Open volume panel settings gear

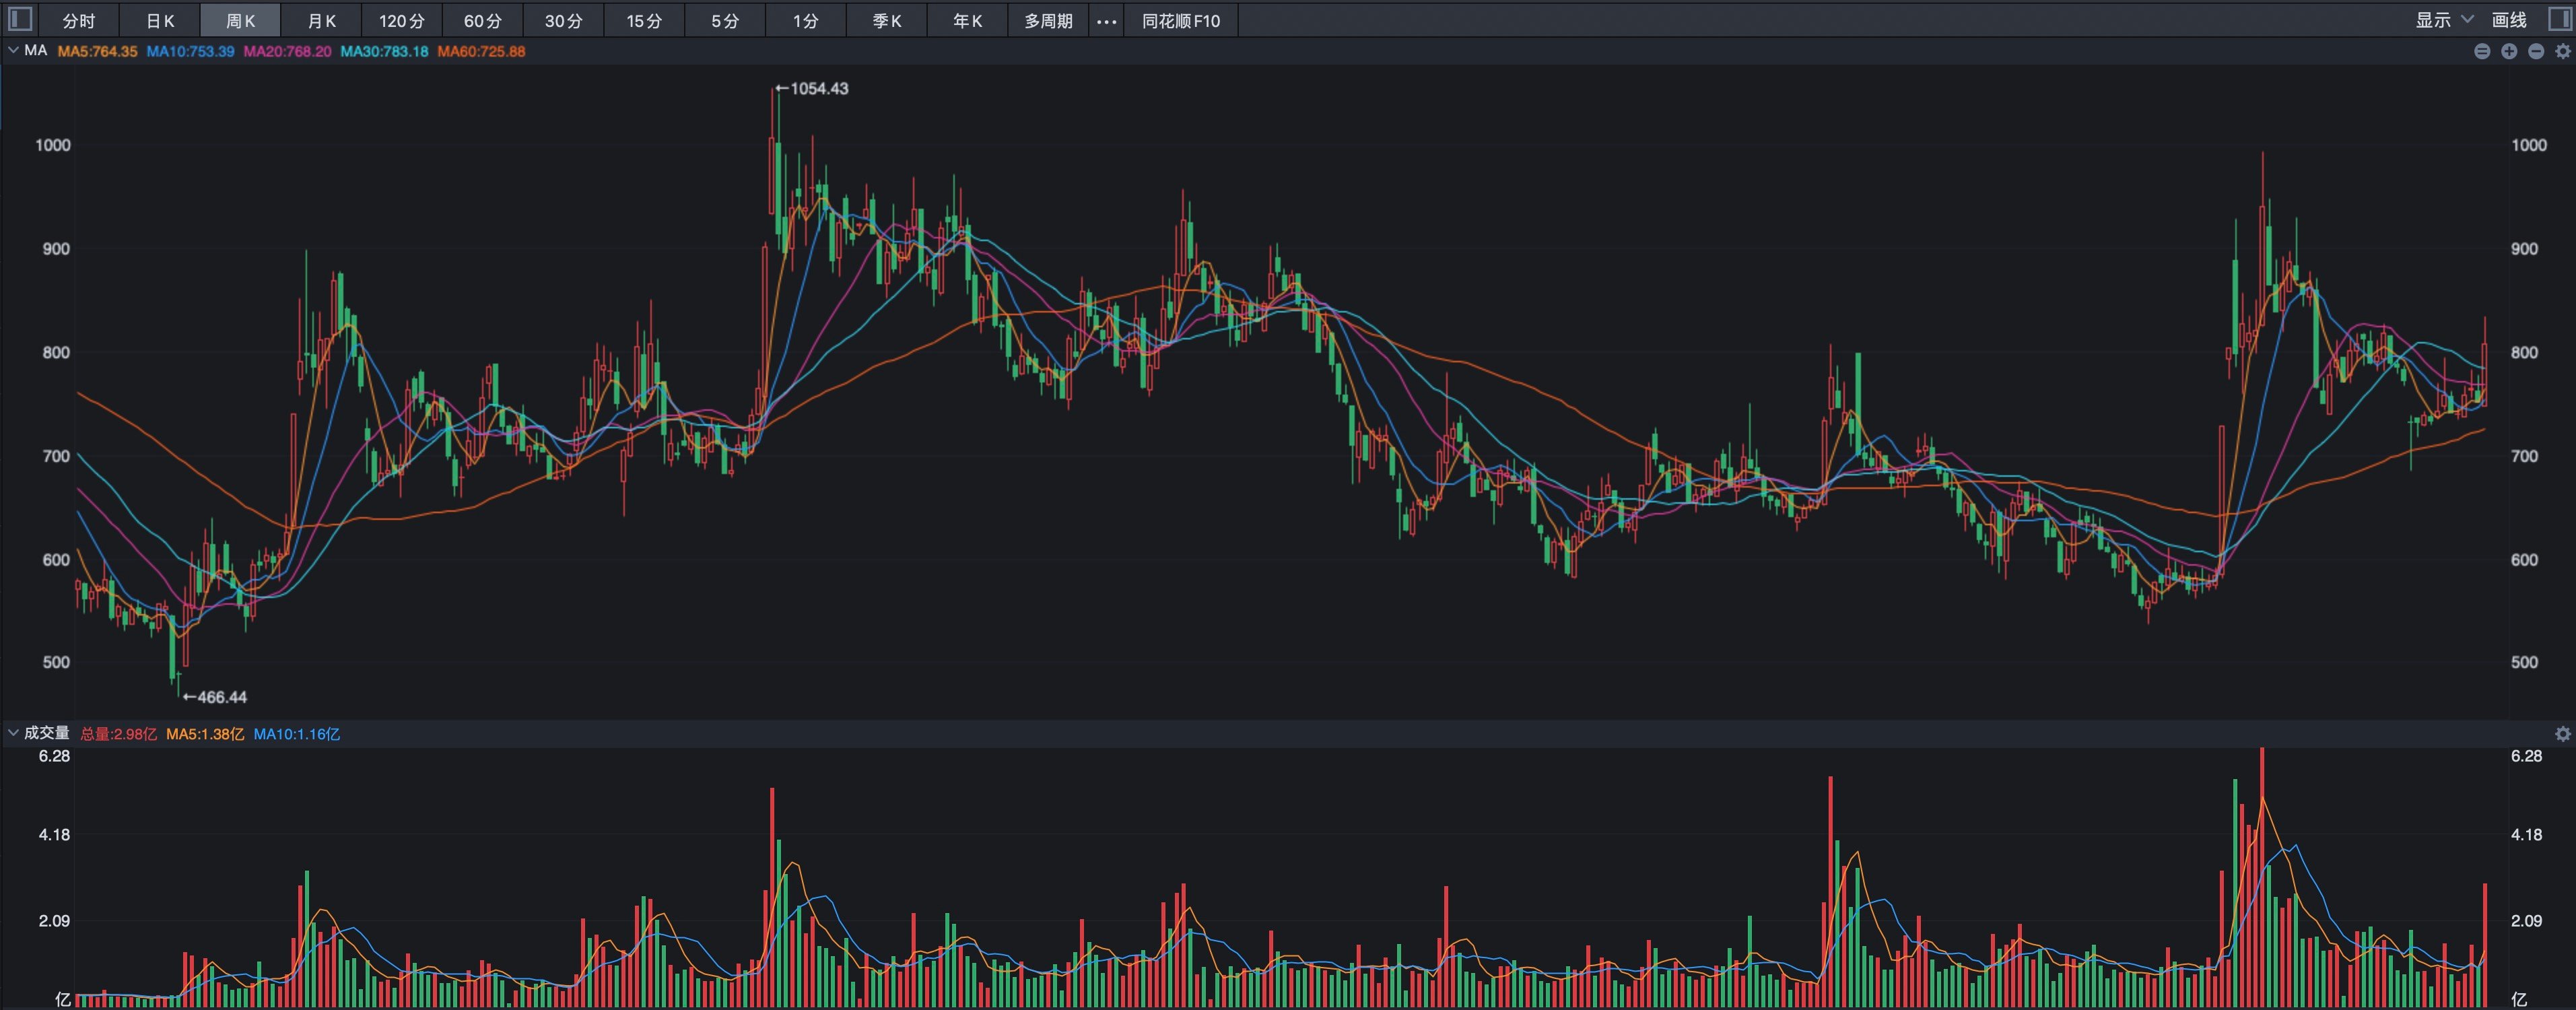pos(2563,734)
